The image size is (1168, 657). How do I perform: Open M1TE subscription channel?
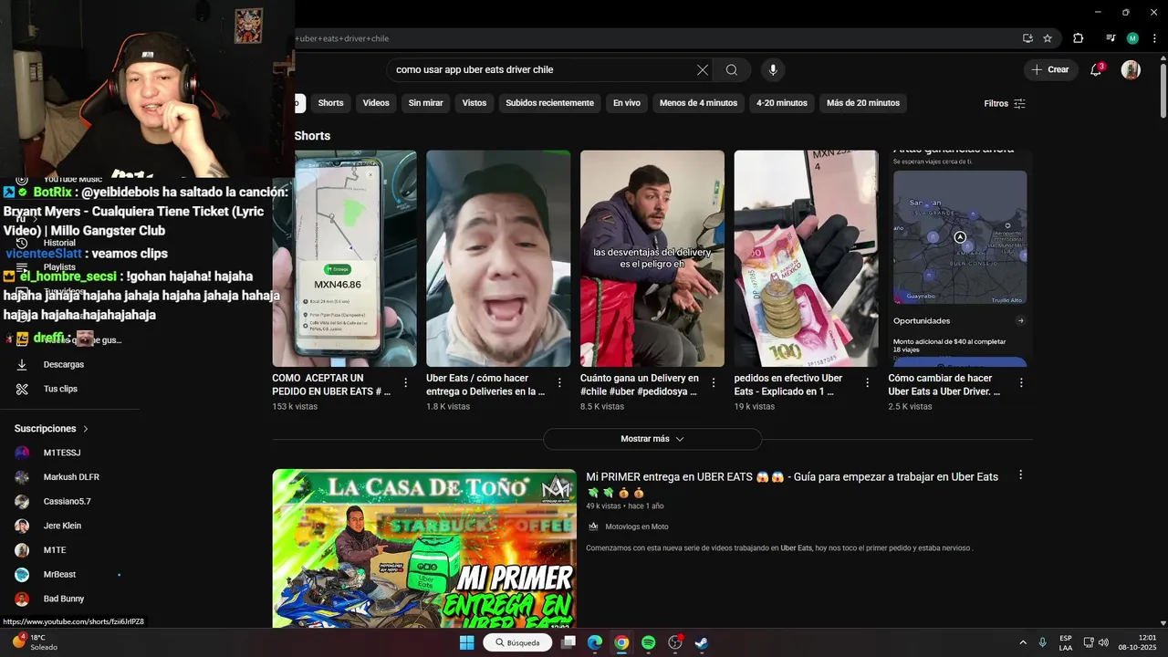[55, 550]
